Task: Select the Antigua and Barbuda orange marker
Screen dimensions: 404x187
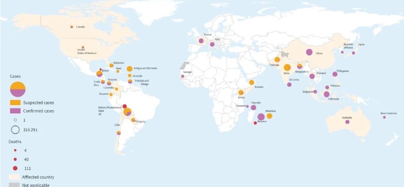Action: pos(129,68)
